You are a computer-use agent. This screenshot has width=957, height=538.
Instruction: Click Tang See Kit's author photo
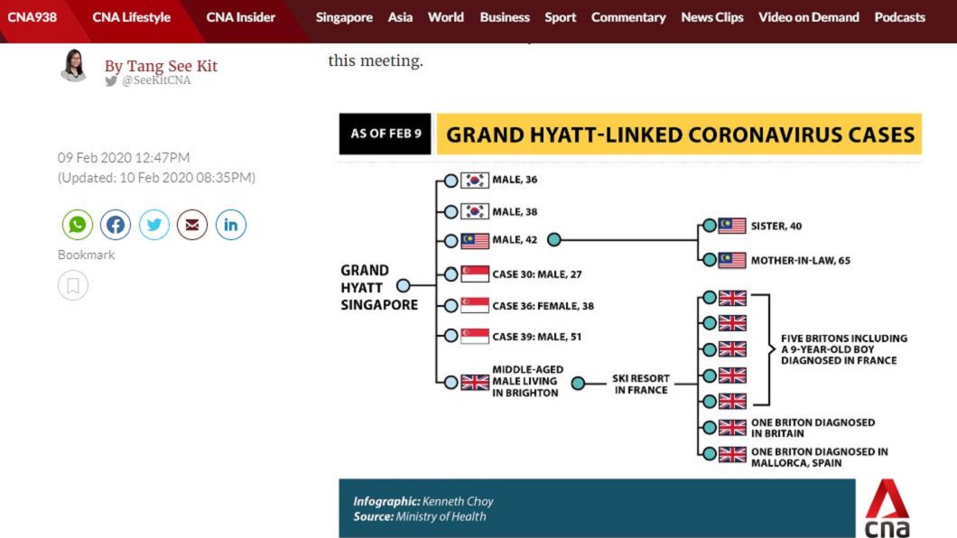coord(74,65)
